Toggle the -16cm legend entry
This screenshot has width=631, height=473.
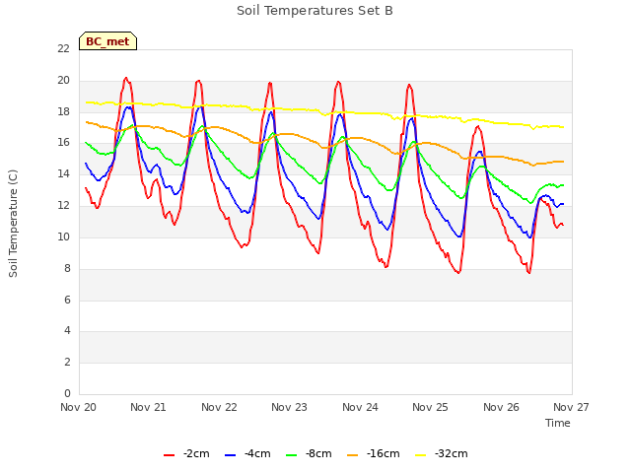pyautogui.click(x=373, y=454)
